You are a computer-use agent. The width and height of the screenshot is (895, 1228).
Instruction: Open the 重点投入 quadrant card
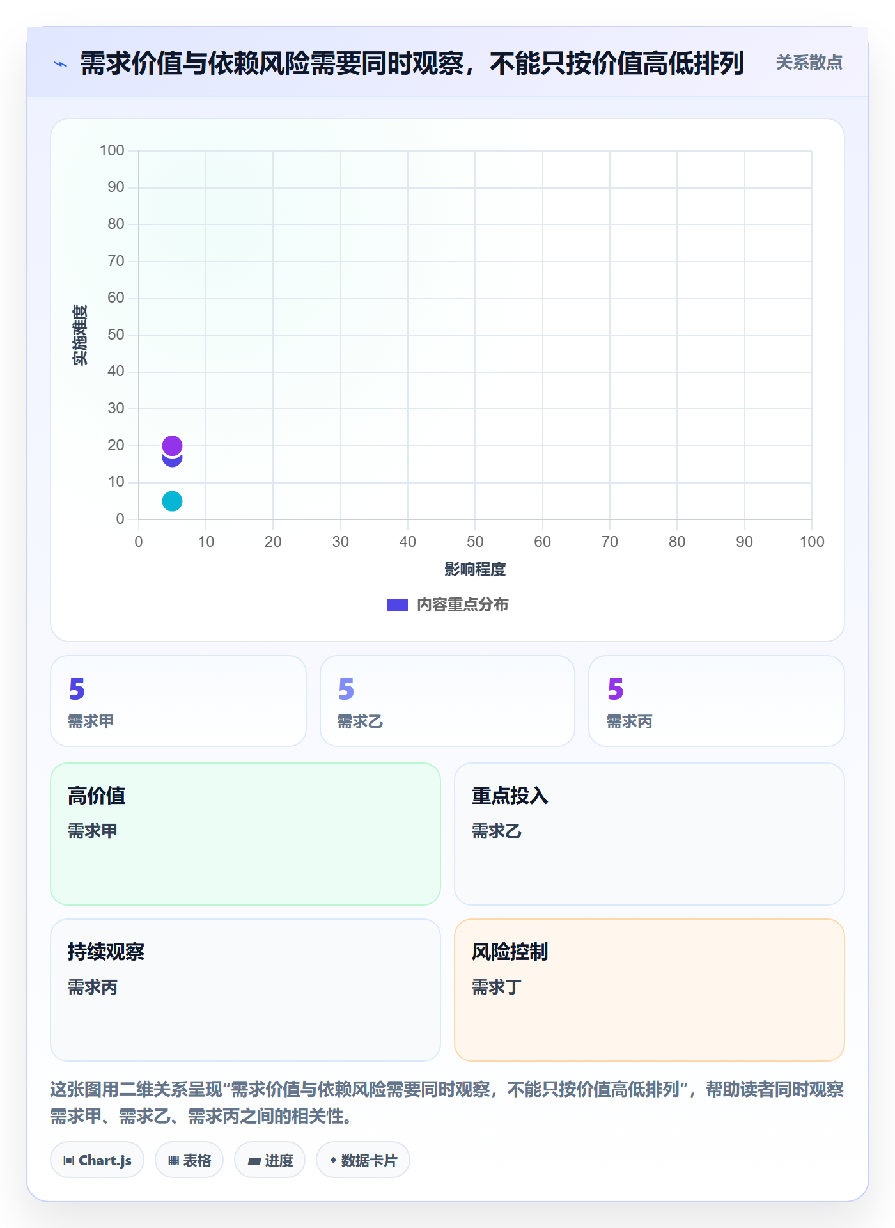pos(650,834)
